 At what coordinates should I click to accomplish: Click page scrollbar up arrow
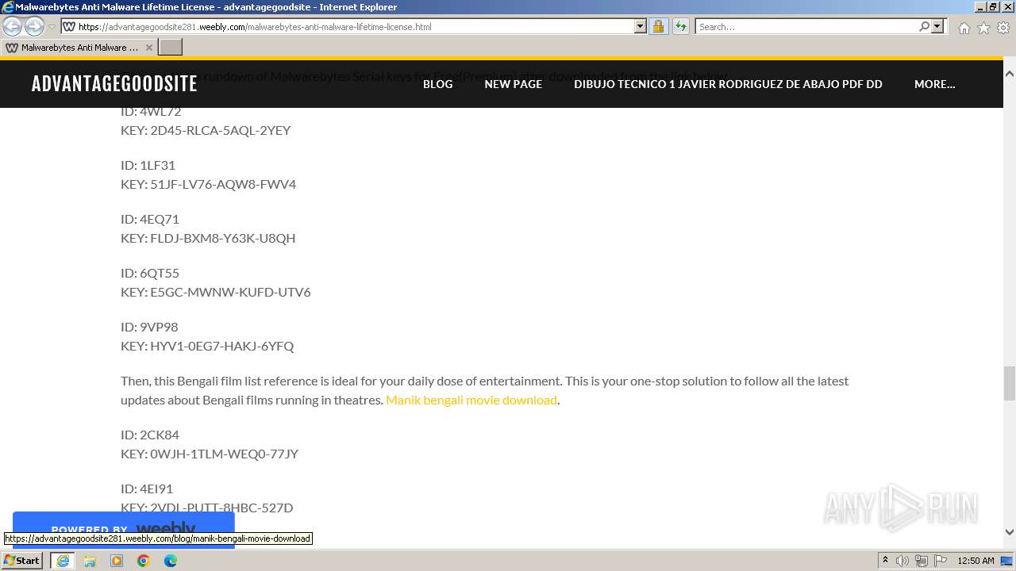1010,74
